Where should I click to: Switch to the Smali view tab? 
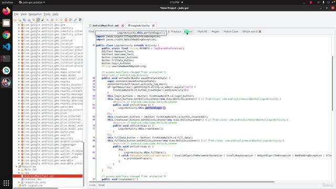point(101,185)
